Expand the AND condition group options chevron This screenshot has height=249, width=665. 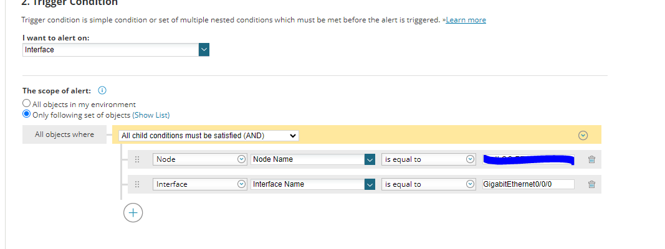(x=583, y=135)
